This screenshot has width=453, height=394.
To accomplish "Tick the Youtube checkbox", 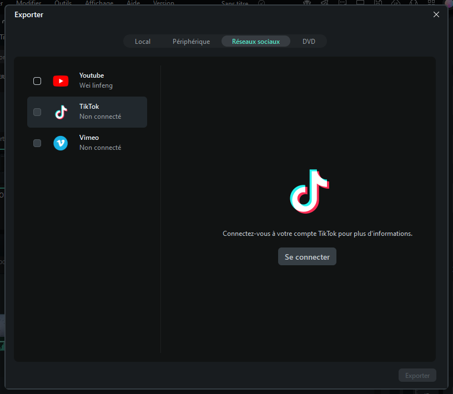I will [x=37, y=81].
